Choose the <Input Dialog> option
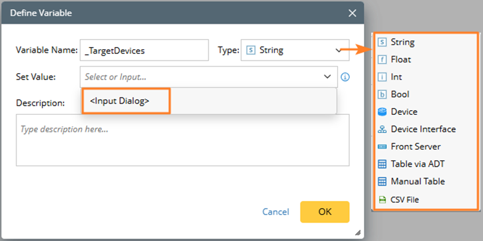Viewport: 483px width, 241px height. click(120, 100)
